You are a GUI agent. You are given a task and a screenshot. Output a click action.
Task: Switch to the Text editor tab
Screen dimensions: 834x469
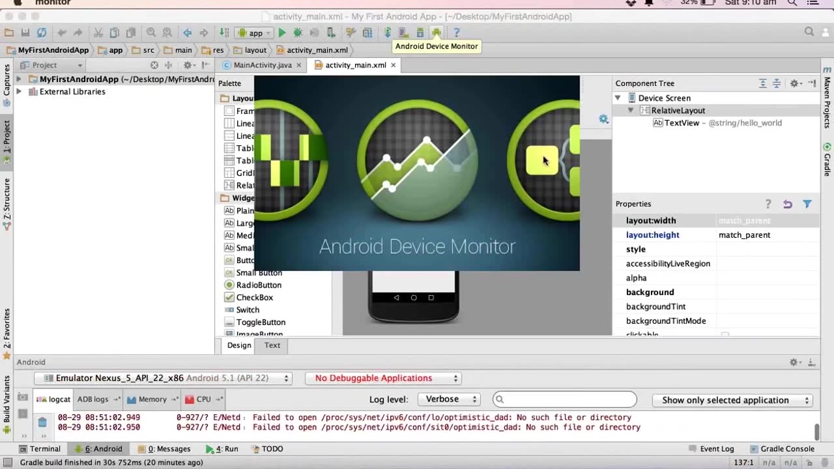pyautogui.click(x=272, y=345)
